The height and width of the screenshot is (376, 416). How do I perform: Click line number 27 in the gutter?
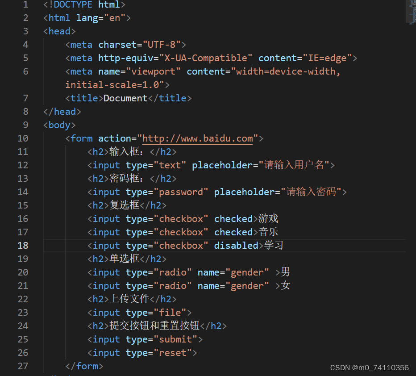pos(23,366)
